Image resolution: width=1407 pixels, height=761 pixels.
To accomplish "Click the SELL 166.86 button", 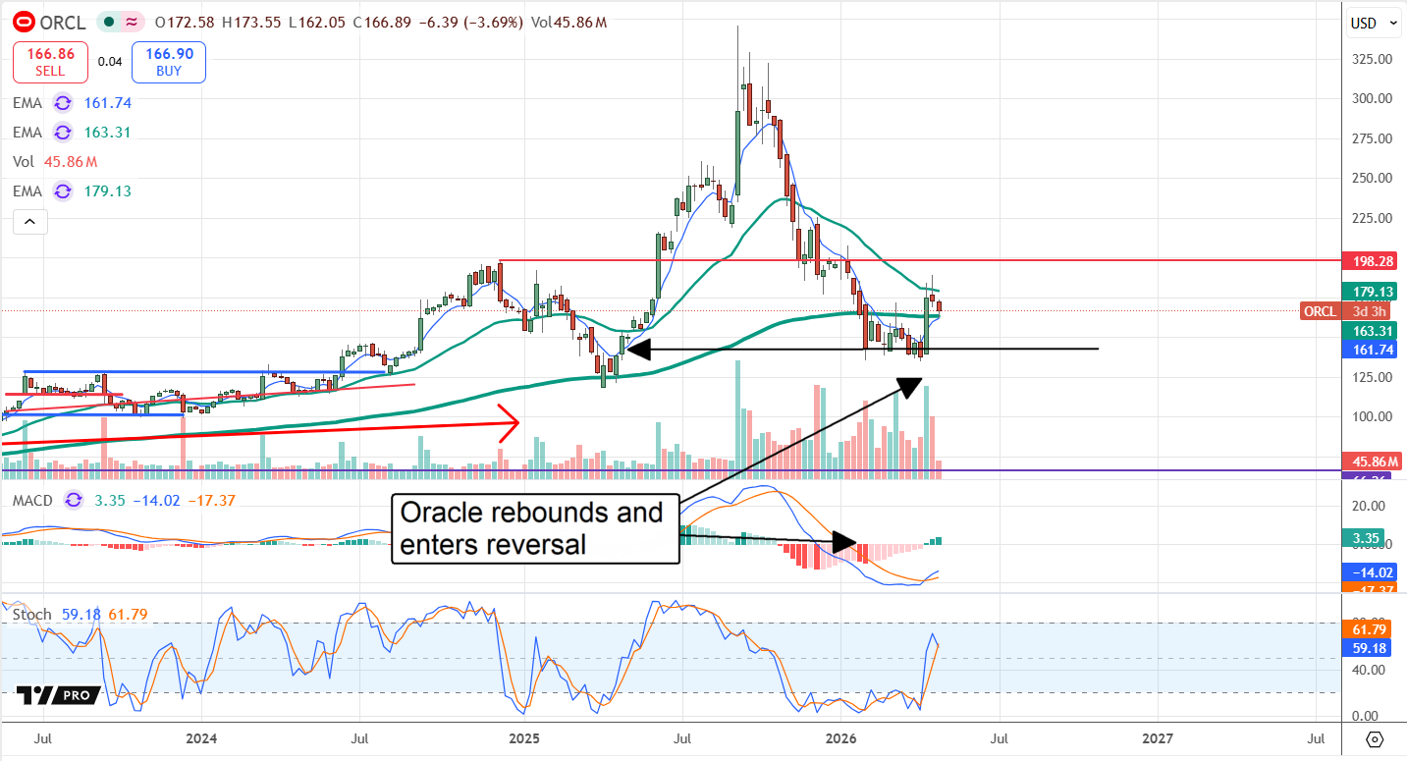I will click(50, 62).
